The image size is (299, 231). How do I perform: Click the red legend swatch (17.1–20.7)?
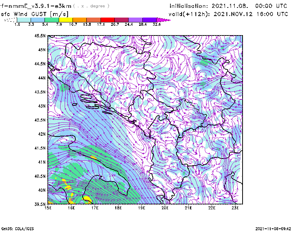click(x=108, y=20)
